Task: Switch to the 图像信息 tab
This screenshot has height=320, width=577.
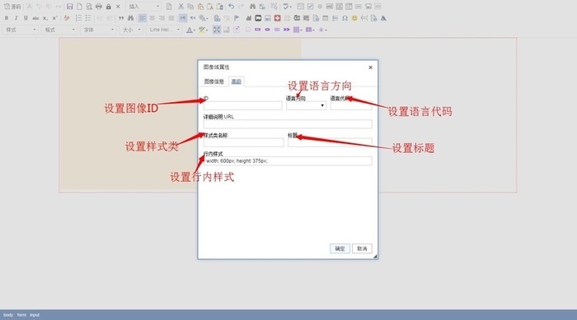Action: click(214, 81)
